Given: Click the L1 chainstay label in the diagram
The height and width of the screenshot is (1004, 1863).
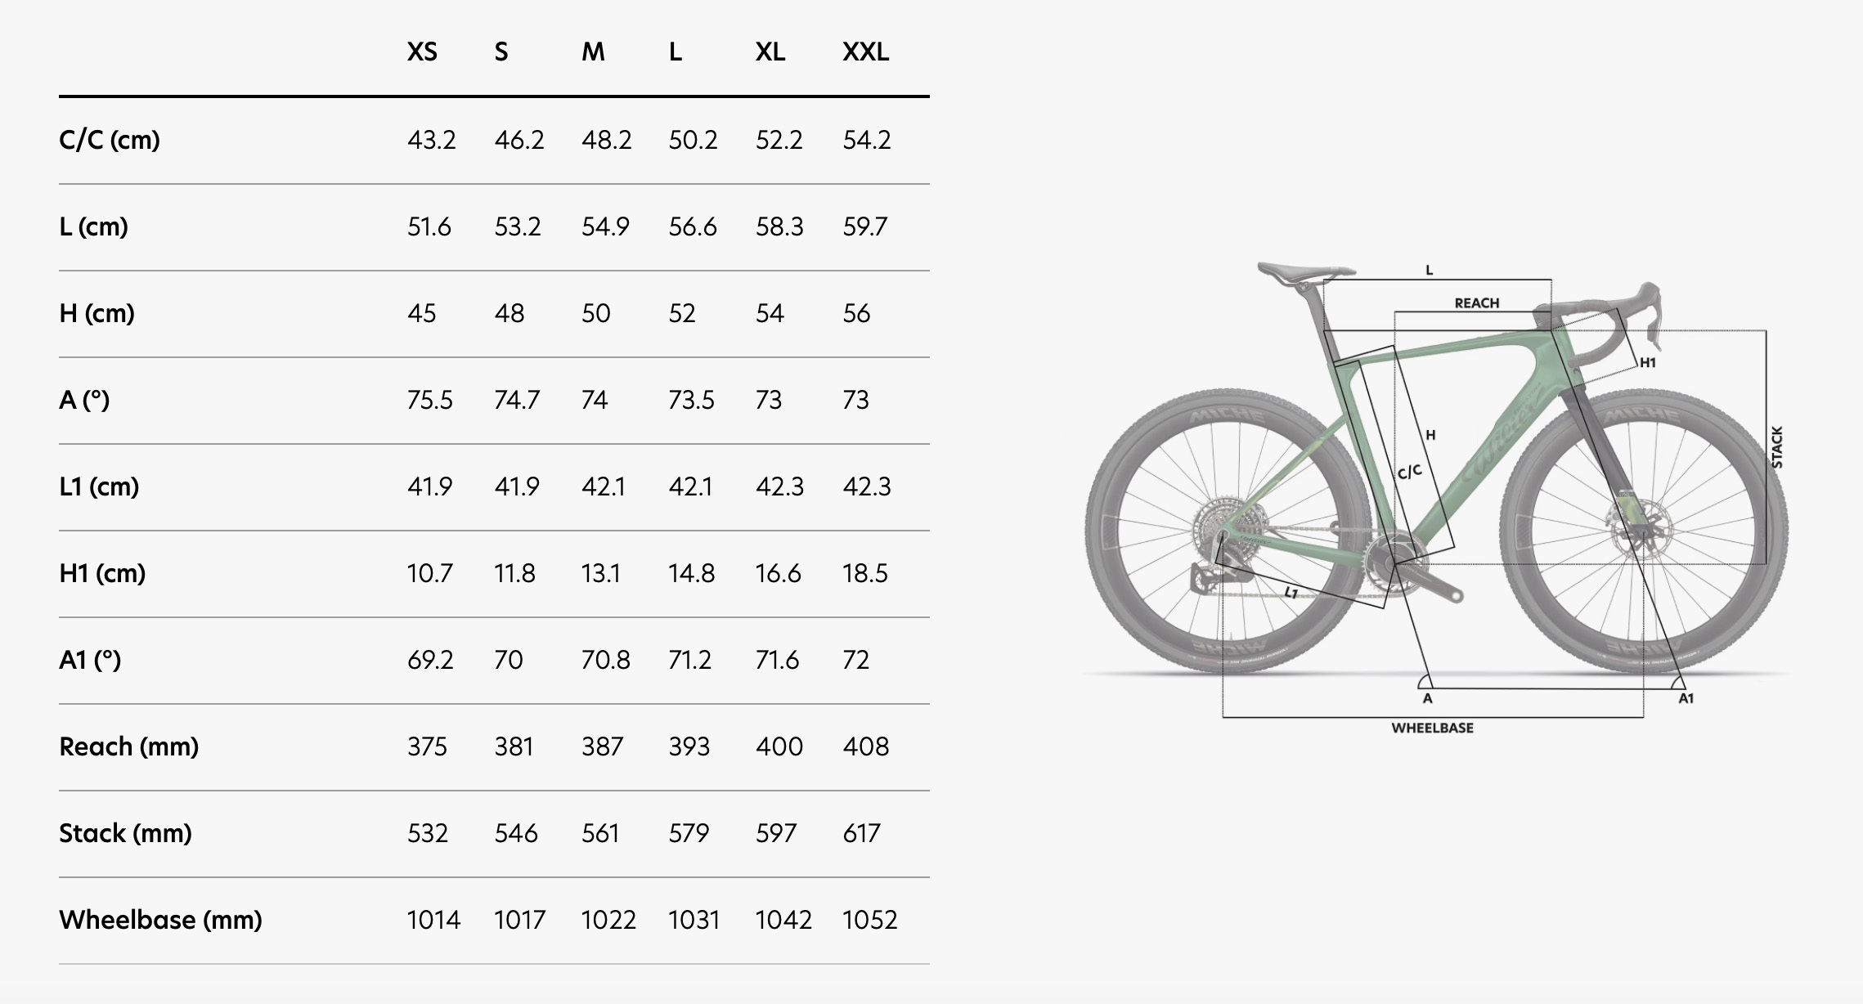Looking at the screenshot, I should click(1291, 592).
